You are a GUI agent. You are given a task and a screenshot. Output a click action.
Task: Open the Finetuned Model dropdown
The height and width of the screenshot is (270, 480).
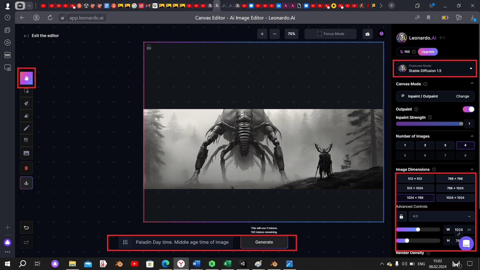[435, 68]
